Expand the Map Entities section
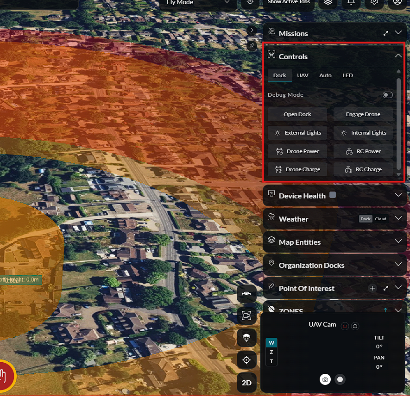The image size is (410, 396). click(398, 241)
